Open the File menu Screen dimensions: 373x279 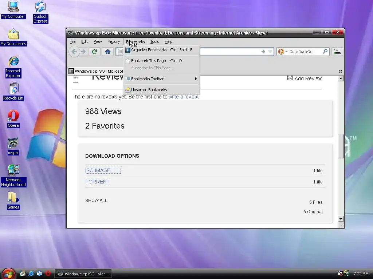[x=72, y=41]
